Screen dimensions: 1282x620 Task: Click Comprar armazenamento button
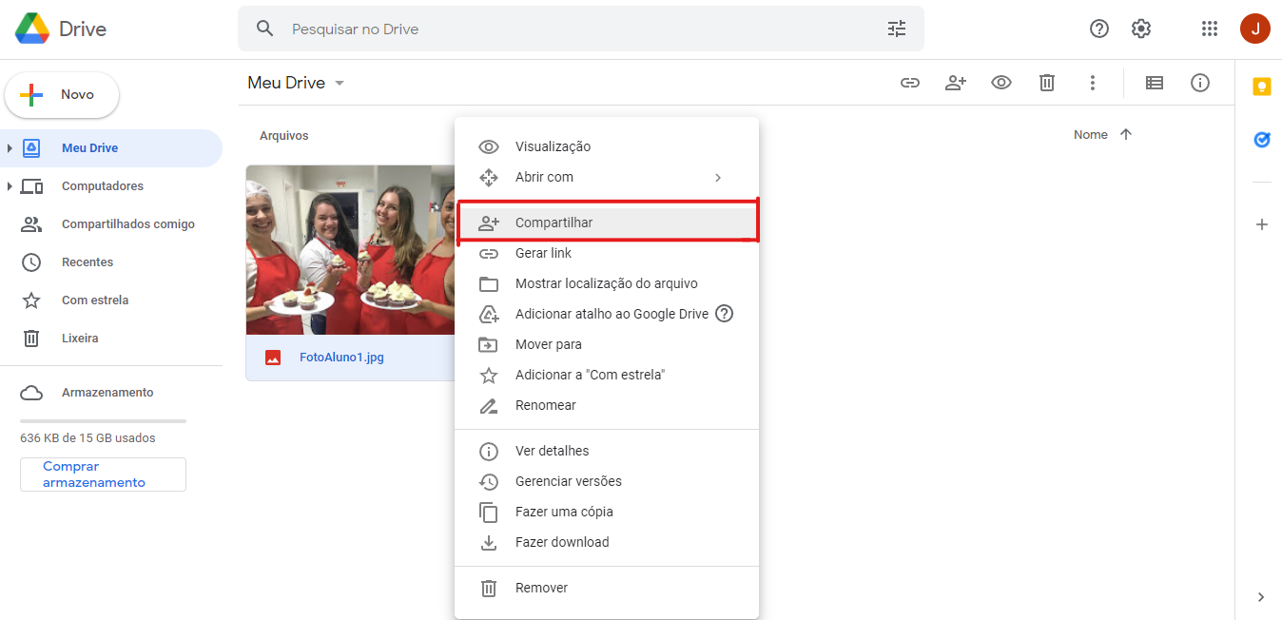pyautogui.click(x=103, y=475)
